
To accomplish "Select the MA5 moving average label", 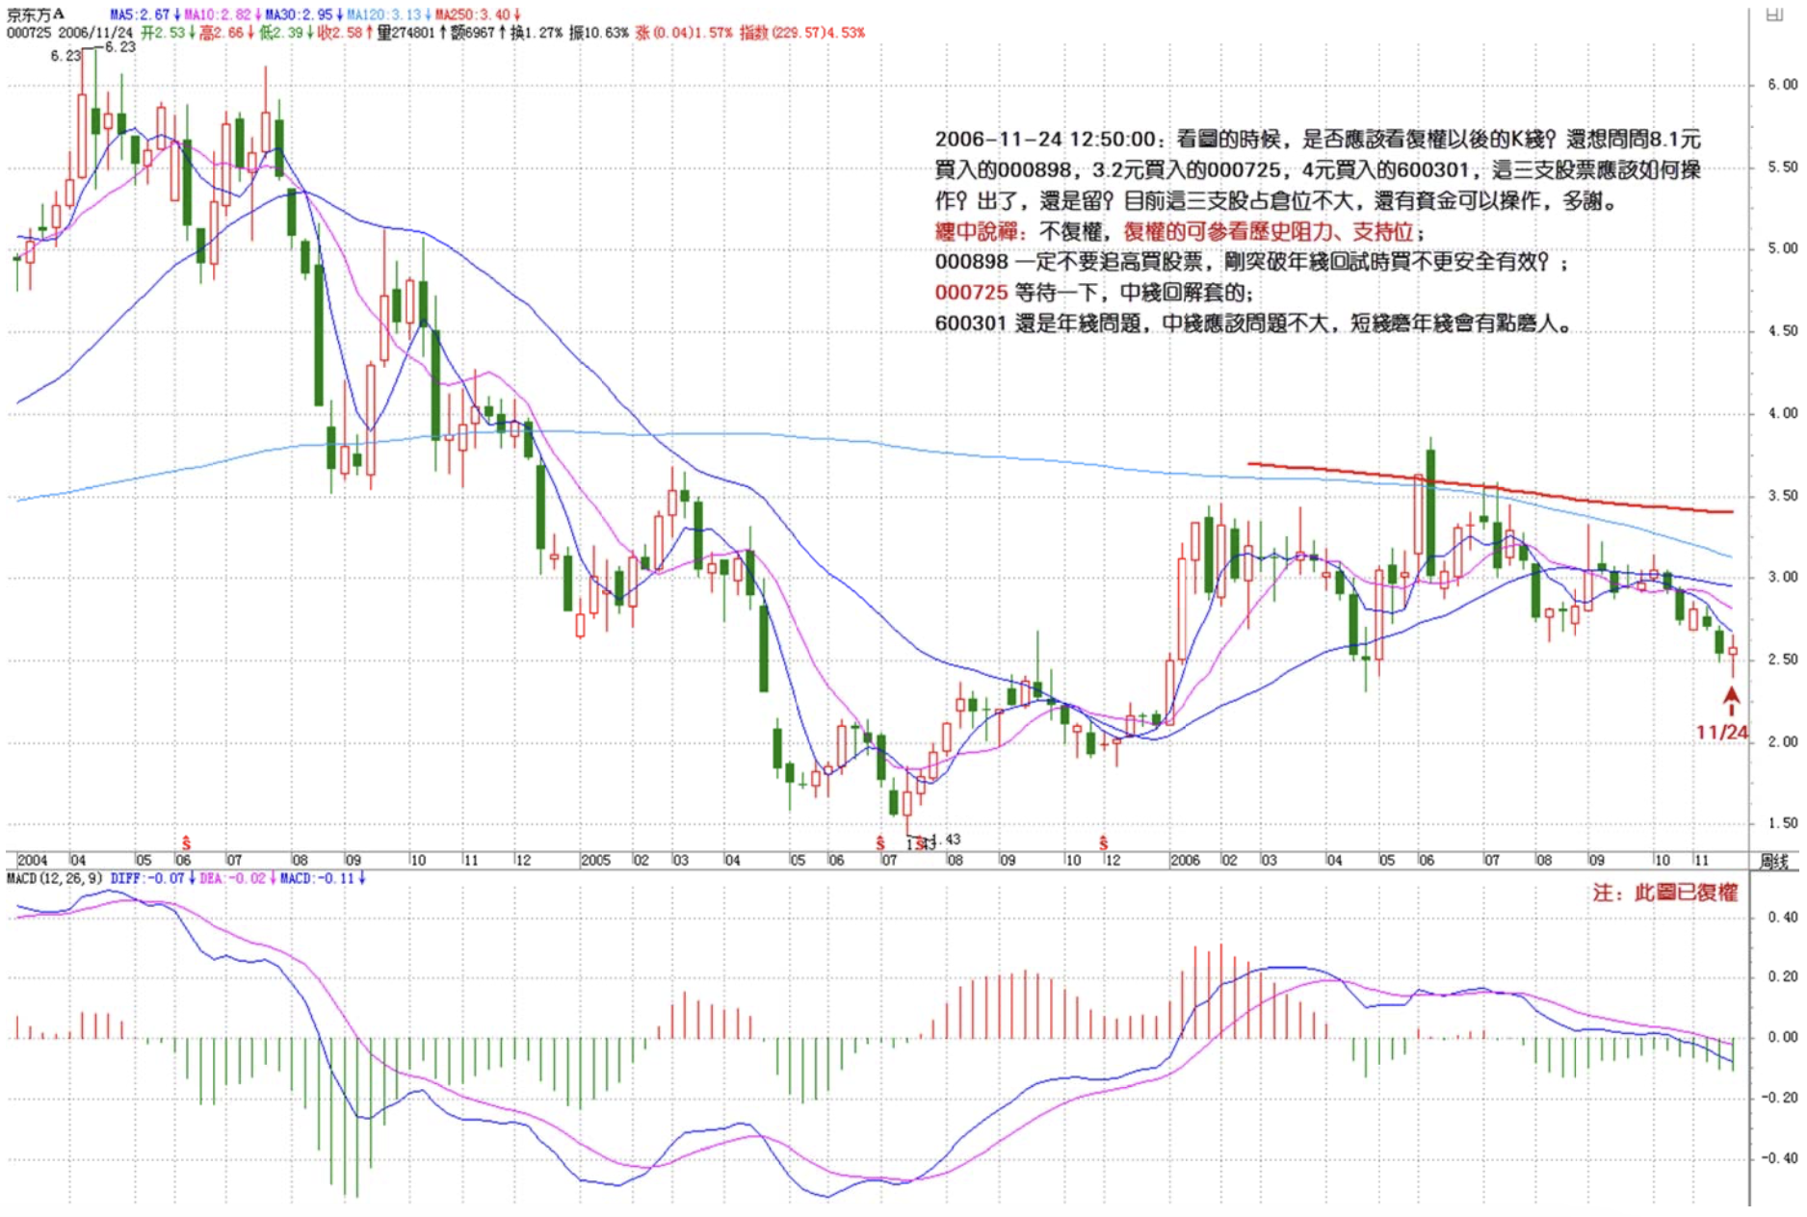I will (x=139, y=14).
